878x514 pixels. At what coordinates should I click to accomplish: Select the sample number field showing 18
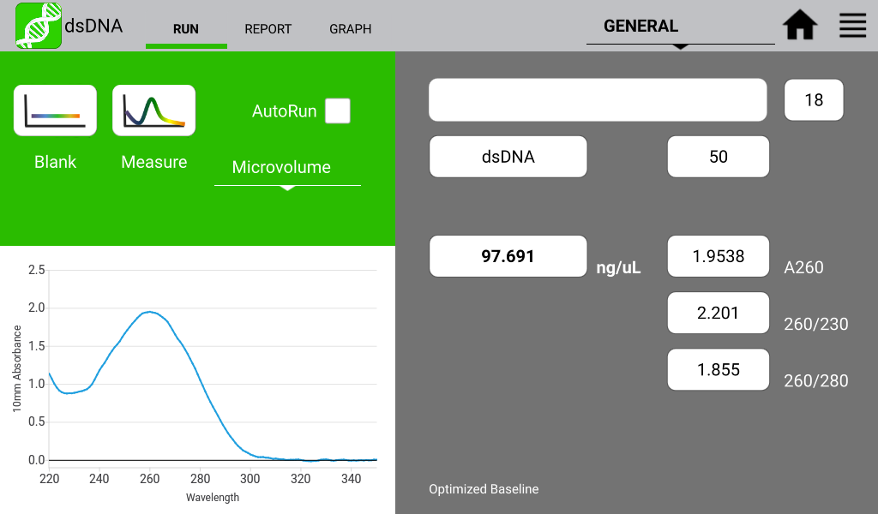(x=813, y=100)
